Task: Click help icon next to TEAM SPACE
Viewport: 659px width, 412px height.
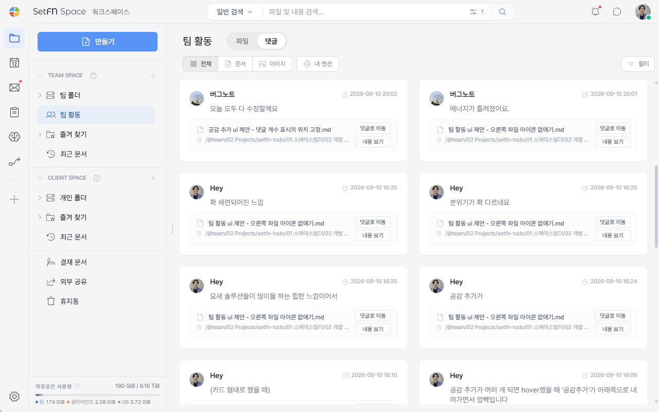Action: click(93, 76)
